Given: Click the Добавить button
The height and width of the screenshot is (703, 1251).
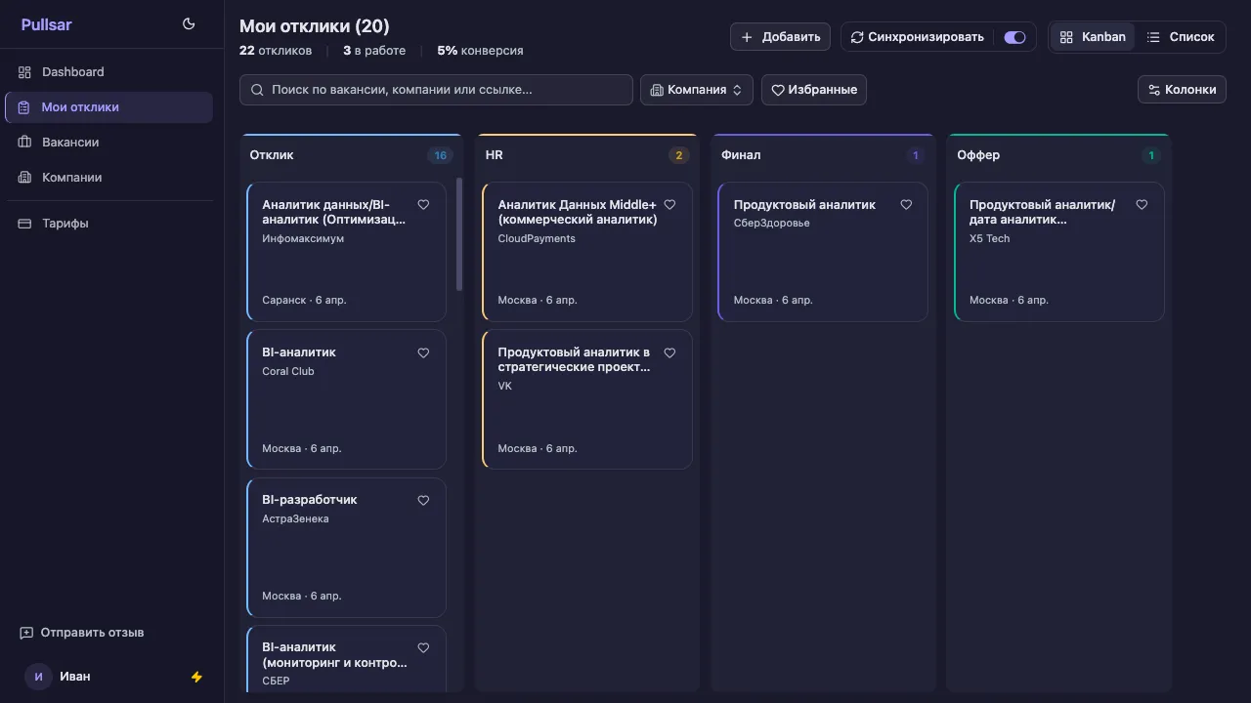Looking at the screenshot, I should pyautogui.click(x=780, y=37).
